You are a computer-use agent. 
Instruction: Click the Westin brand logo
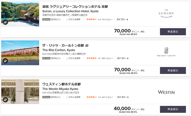pyautogui.click(x=166, y=92)
